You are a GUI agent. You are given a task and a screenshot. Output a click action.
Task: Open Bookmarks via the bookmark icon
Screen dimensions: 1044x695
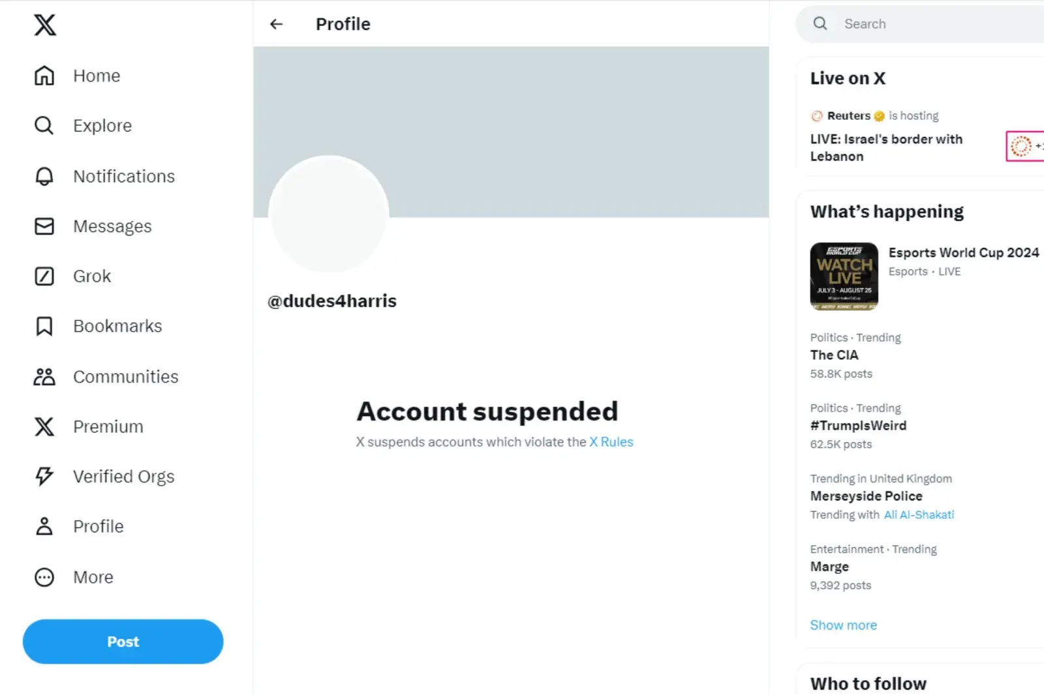click(x=43, y=326)
